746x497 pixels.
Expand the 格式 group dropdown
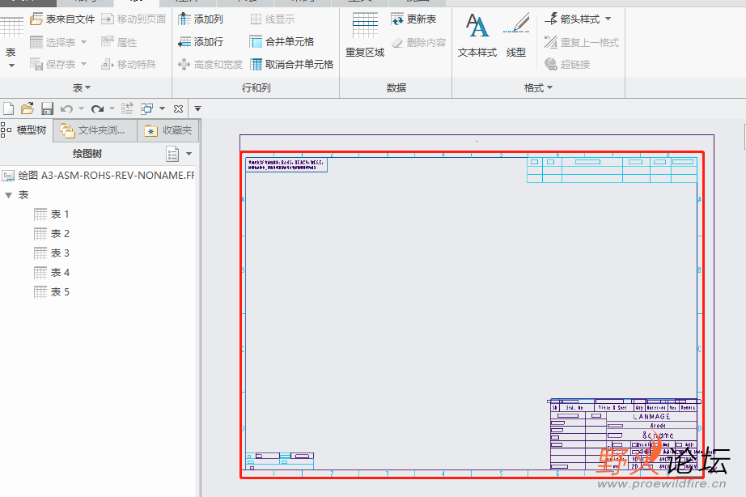[550, 87]
